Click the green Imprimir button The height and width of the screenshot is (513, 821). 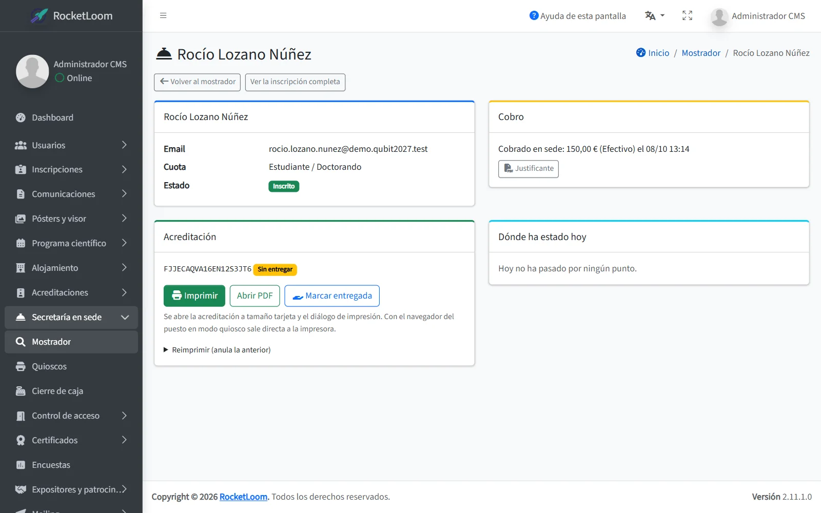(x=194, y=295)
